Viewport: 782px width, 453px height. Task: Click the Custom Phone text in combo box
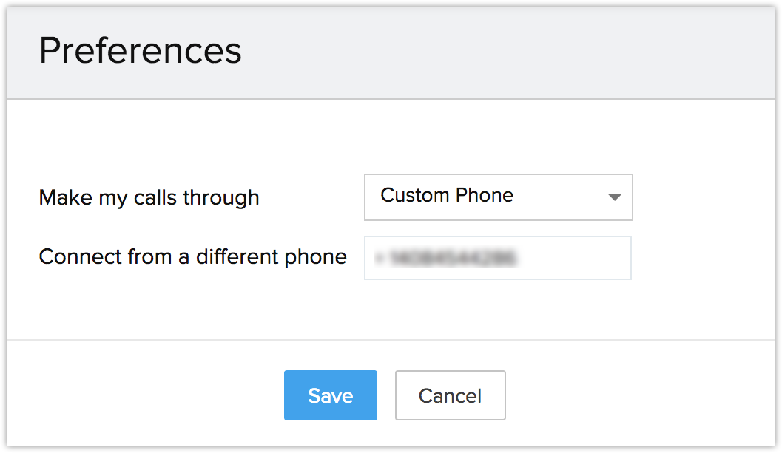click(447, 196)
